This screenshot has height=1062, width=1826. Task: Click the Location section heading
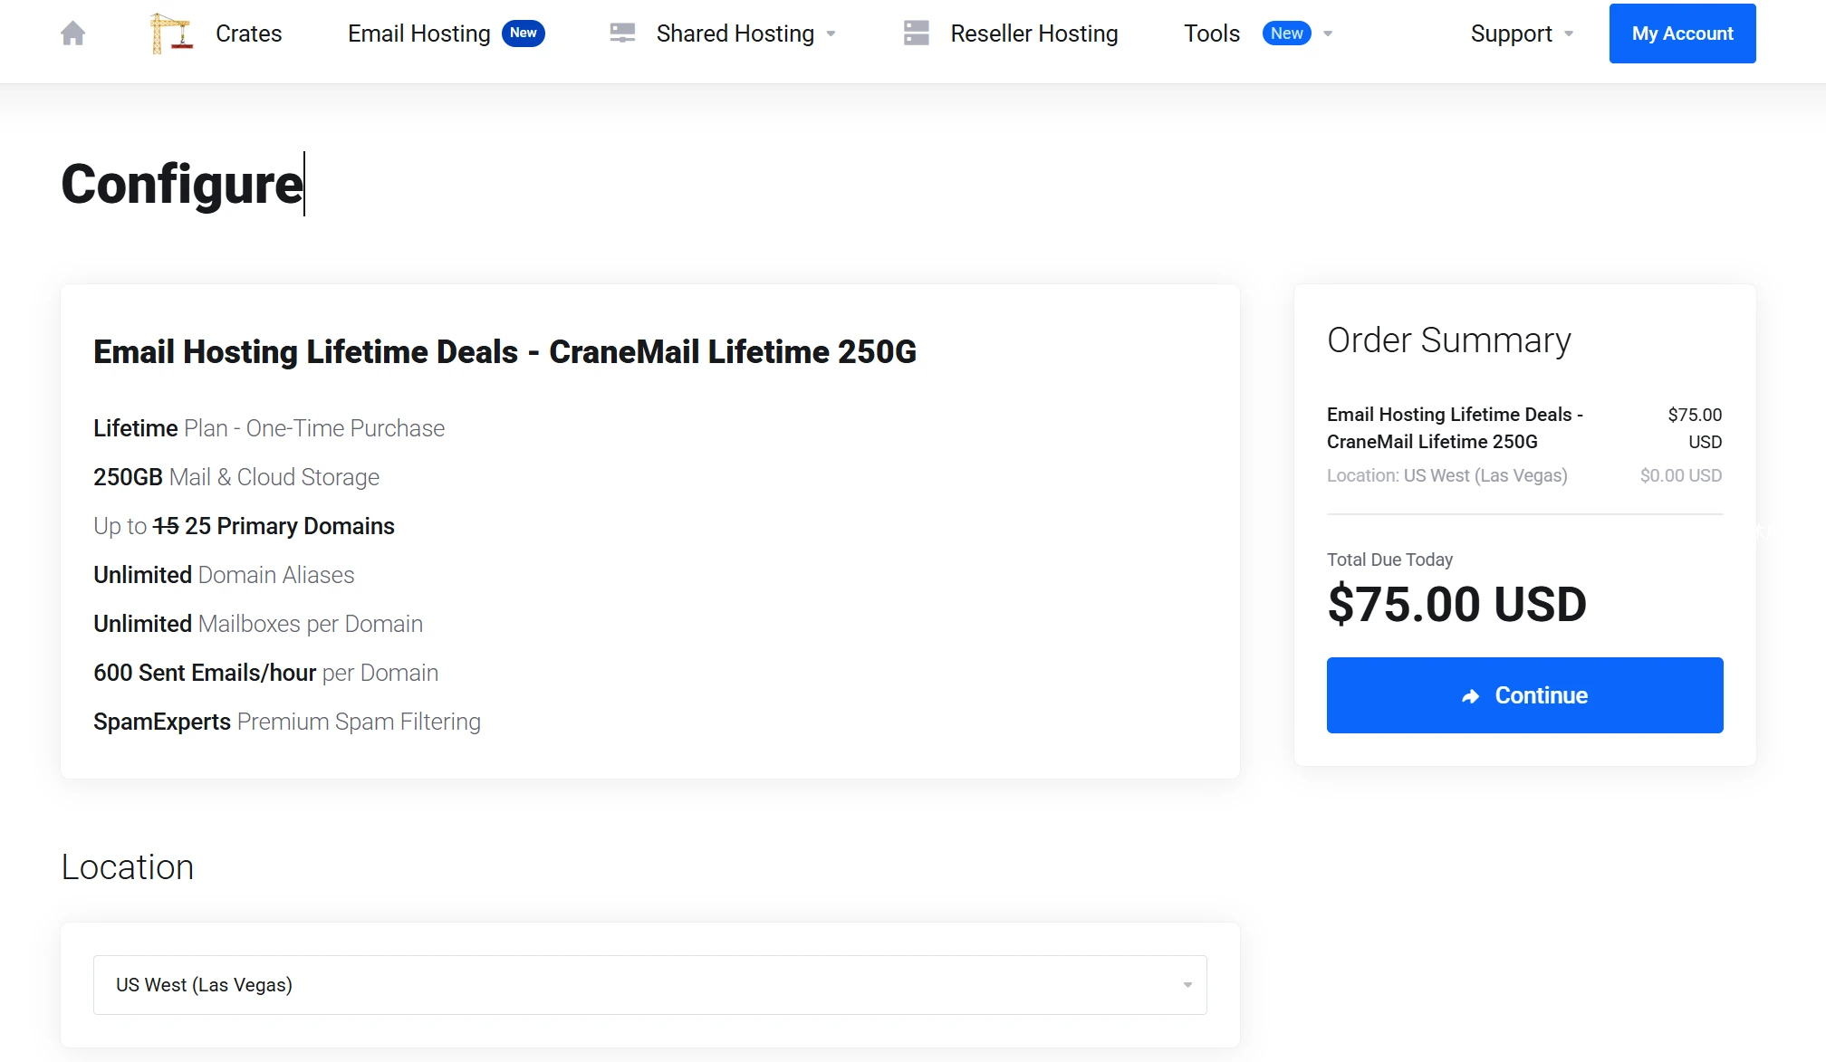point(128,867)
